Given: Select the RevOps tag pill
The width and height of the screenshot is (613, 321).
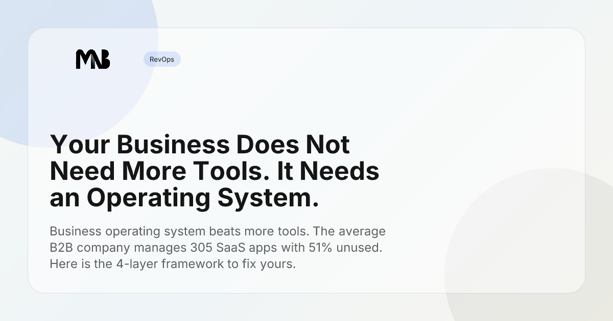Looking at the screenshot, I should point(162,60).
